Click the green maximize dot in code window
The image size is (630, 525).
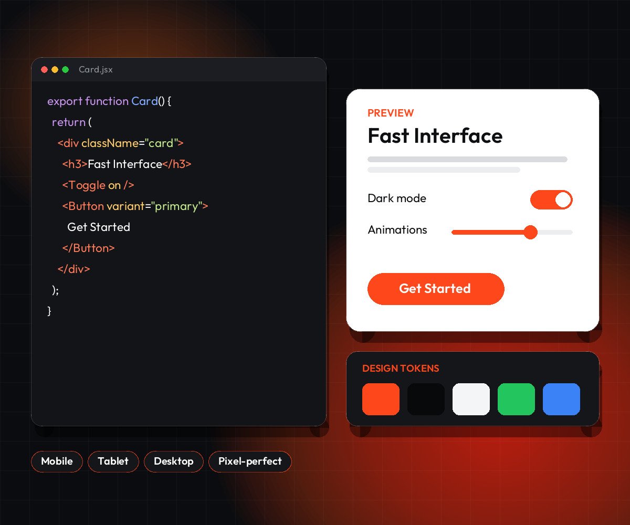point(65,70)
